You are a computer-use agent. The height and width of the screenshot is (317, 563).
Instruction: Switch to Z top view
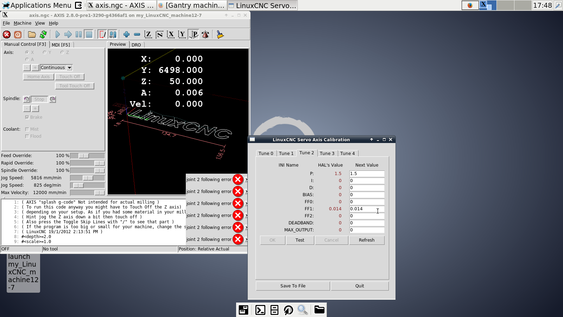(148, 35)
